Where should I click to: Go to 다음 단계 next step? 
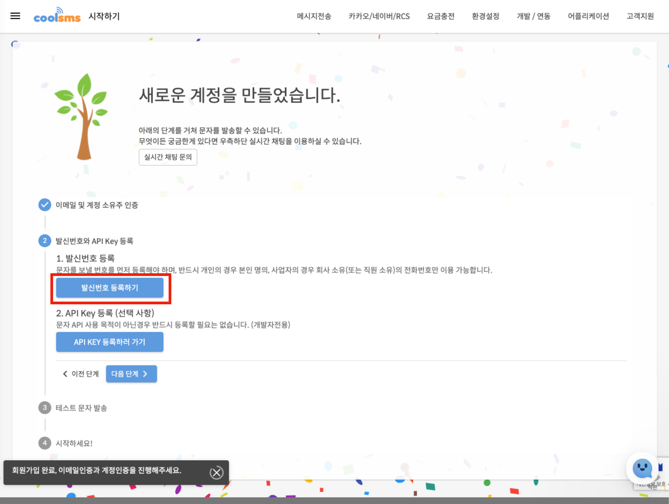coord(131,374)
